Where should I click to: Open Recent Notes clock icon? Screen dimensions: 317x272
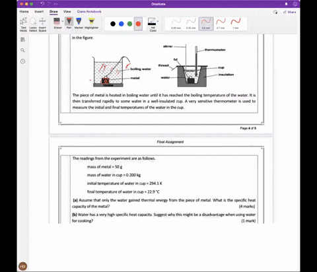coord(22,61)
